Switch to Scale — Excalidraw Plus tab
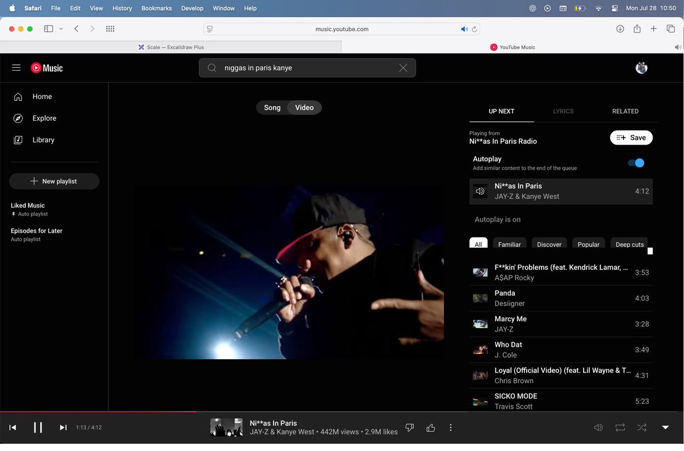The image size is (684, 451). point(171,47)
